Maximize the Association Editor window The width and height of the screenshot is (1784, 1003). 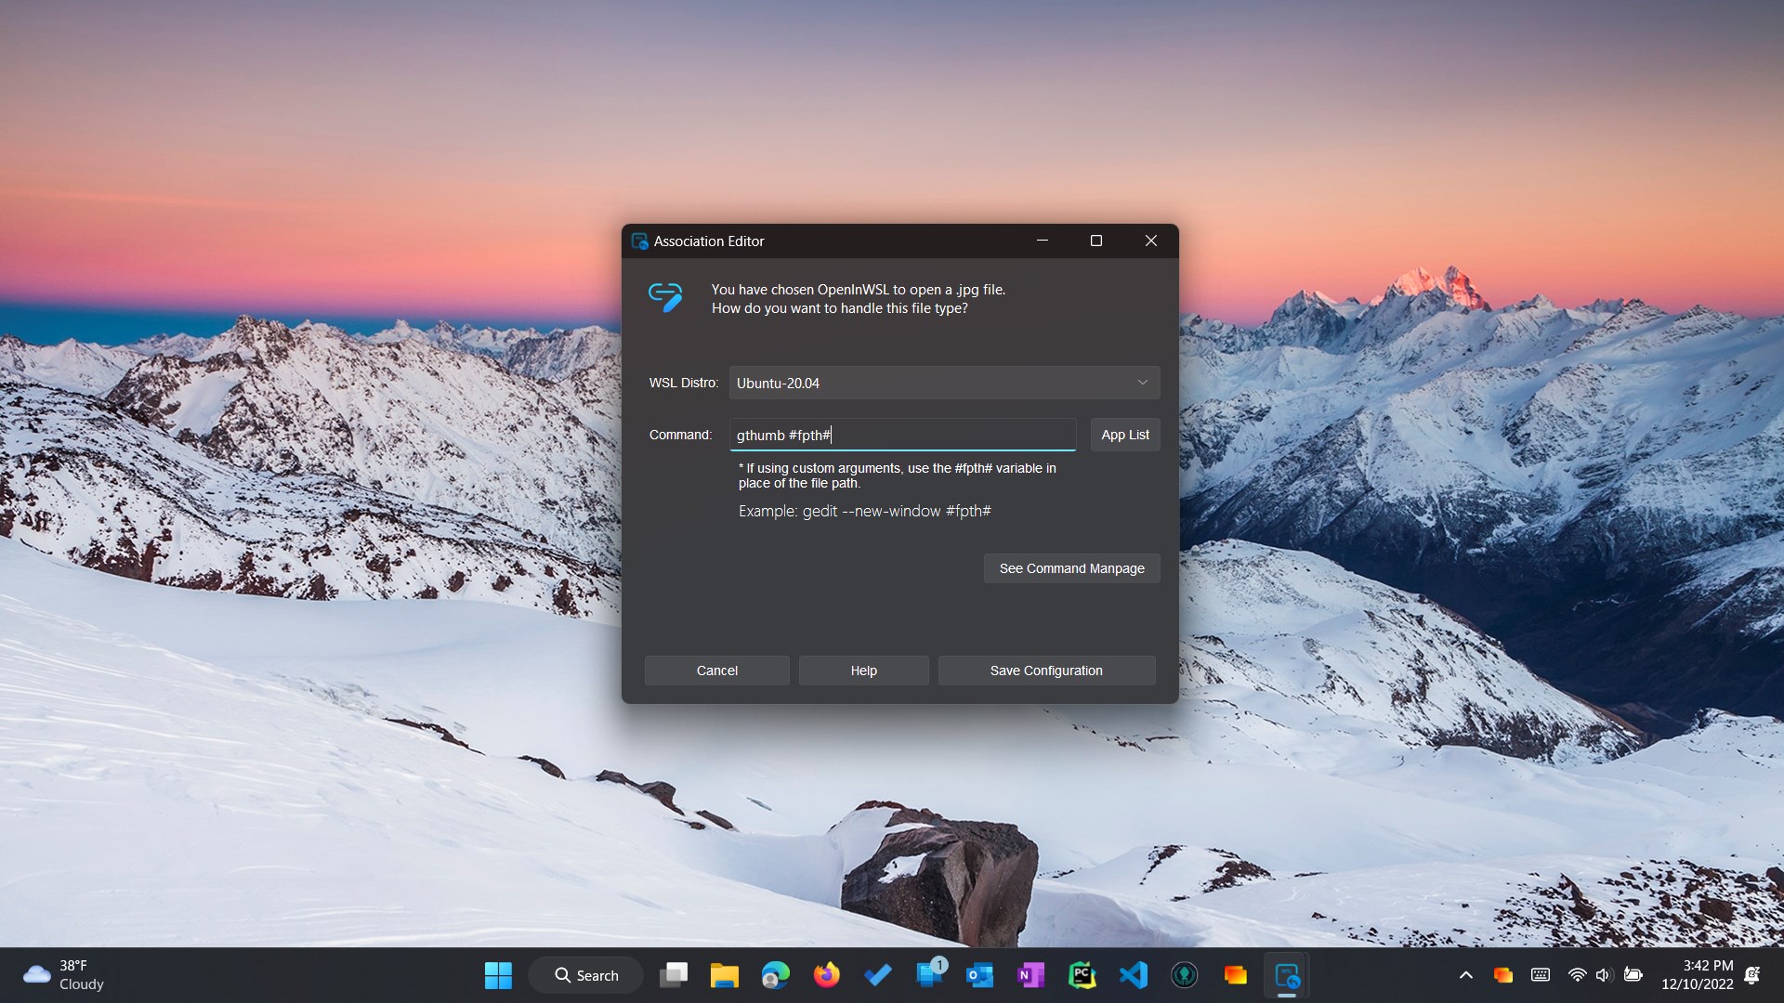coord(1096,241)
